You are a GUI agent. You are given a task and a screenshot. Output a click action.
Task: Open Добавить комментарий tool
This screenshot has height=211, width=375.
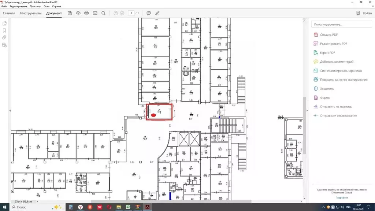pos(333,62)
